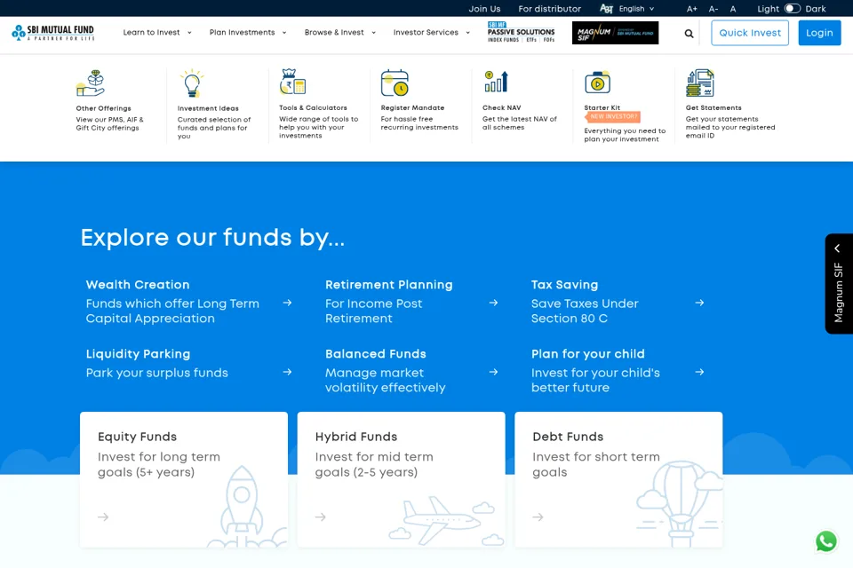Select the Debt Funds card heading
Viewport: 853px width, 568px height.
click(568, 437)
